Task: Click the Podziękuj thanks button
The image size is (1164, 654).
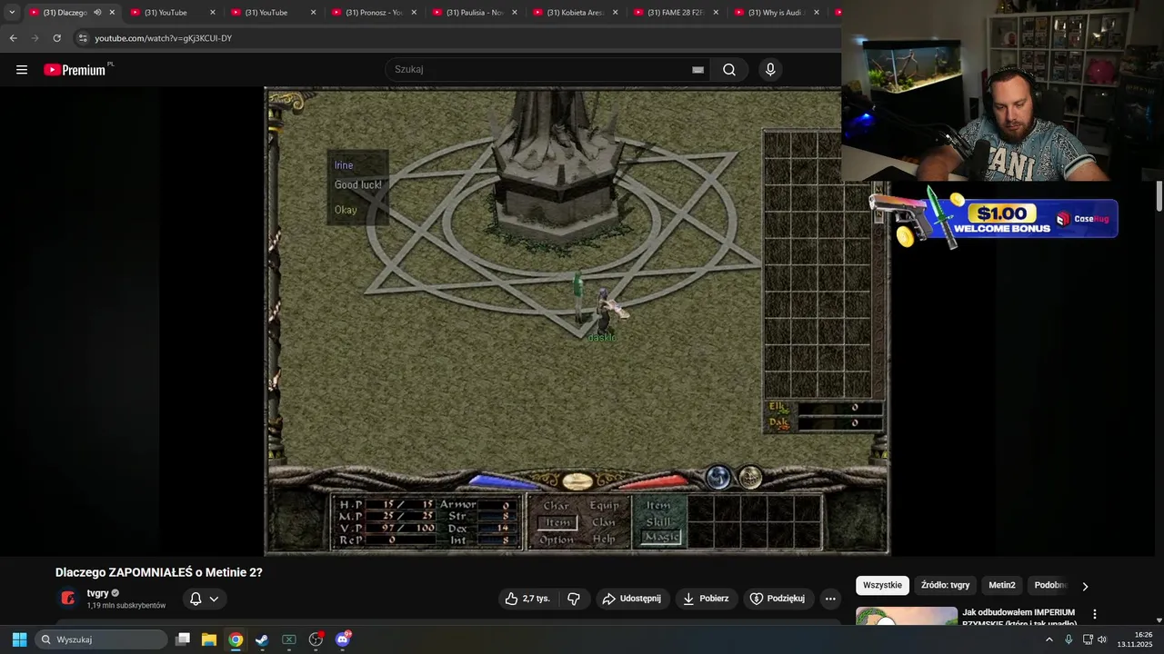Action: [x=778, y=599]
